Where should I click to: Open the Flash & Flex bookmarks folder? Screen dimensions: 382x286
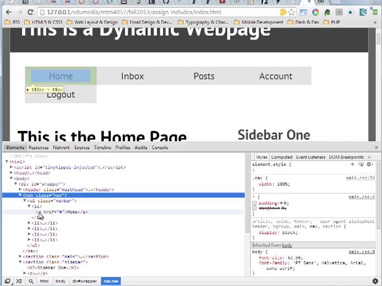[304, 22]
